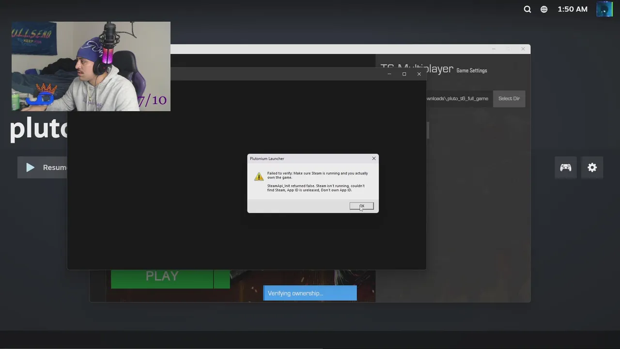Click the green PLAY button
Screen dimensions: 620x349
(162, 278)
